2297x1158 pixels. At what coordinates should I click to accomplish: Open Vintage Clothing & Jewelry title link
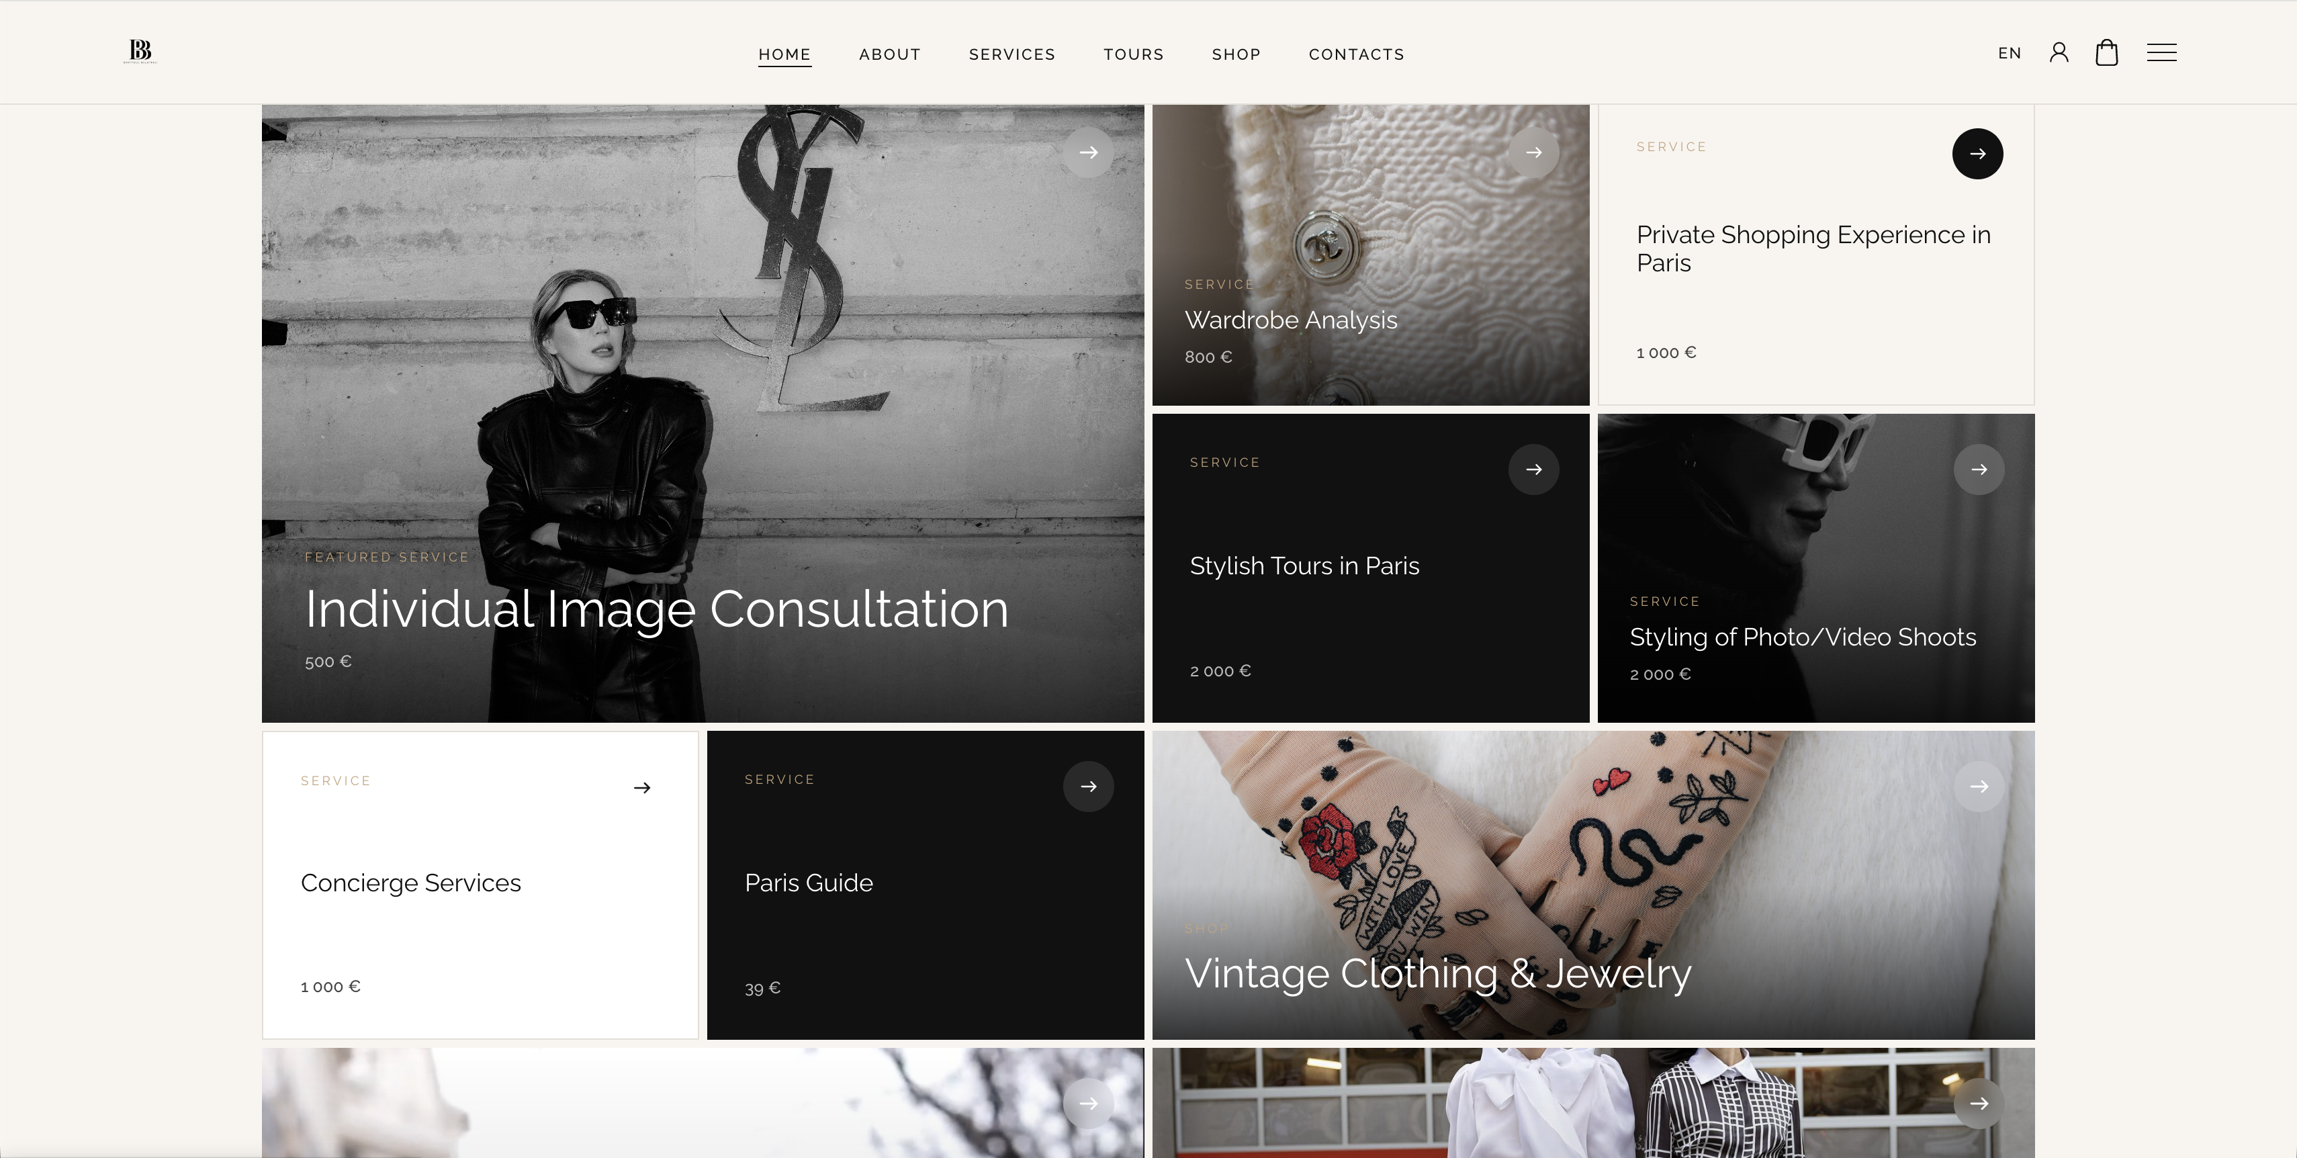(x=1437, y=973)
